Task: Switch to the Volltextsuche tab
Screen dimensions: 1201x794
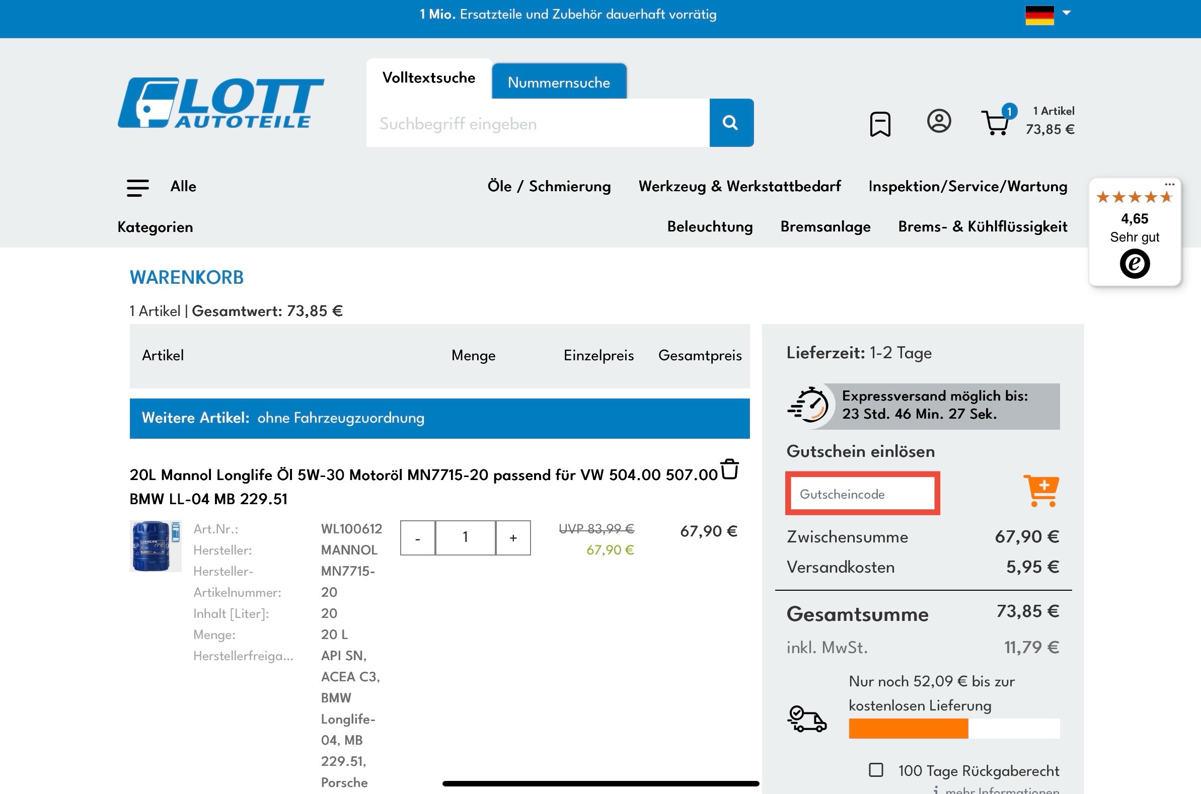Action: [428, 78]
